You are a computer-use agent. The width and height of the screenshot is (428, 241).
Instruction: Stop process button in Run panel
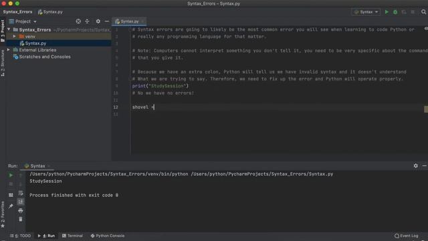tap(11, 184)
